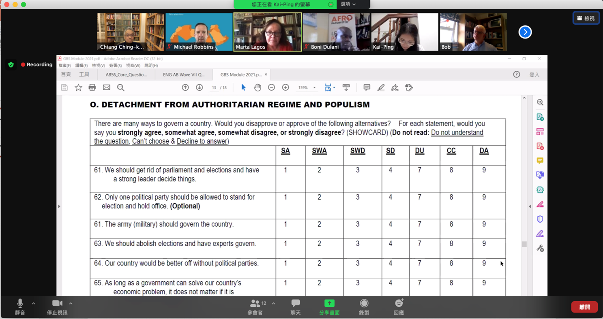
Task: Click the zoom out minus icon
Action: pos(271,87)
